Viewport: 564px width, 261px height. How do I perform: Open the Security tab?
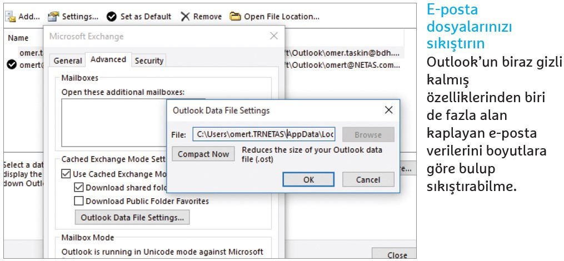click(x=149, y=61)
